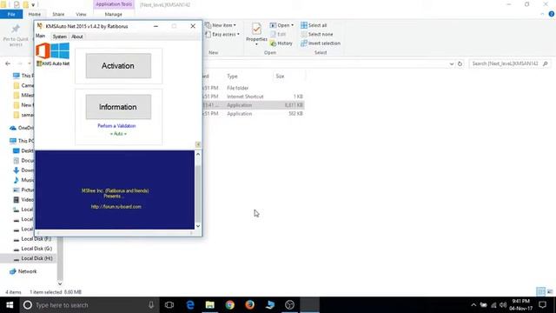Viewport: 556px width, 313px height.
Task: Click Select none in the ribbon
Action: (x=316, y=35)
